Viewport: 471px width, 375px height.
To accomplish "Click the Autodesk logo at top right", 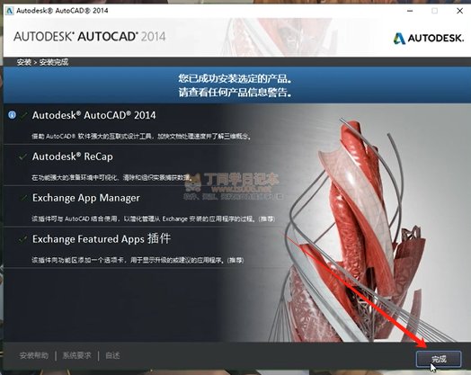I will (429, 38).
